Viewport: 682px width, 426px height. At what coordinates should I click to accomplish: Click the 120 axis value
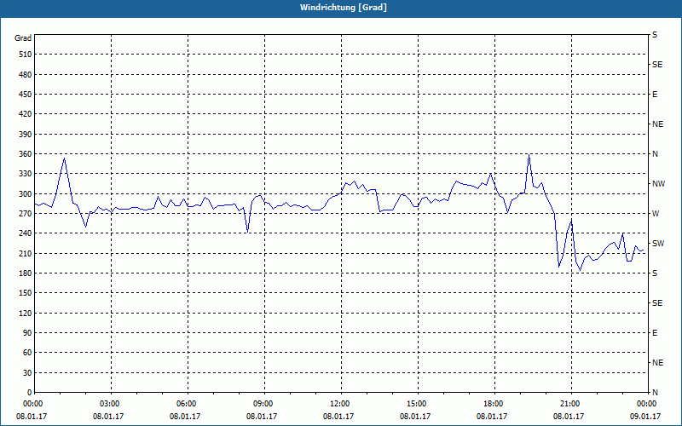[x=26, y=313]
